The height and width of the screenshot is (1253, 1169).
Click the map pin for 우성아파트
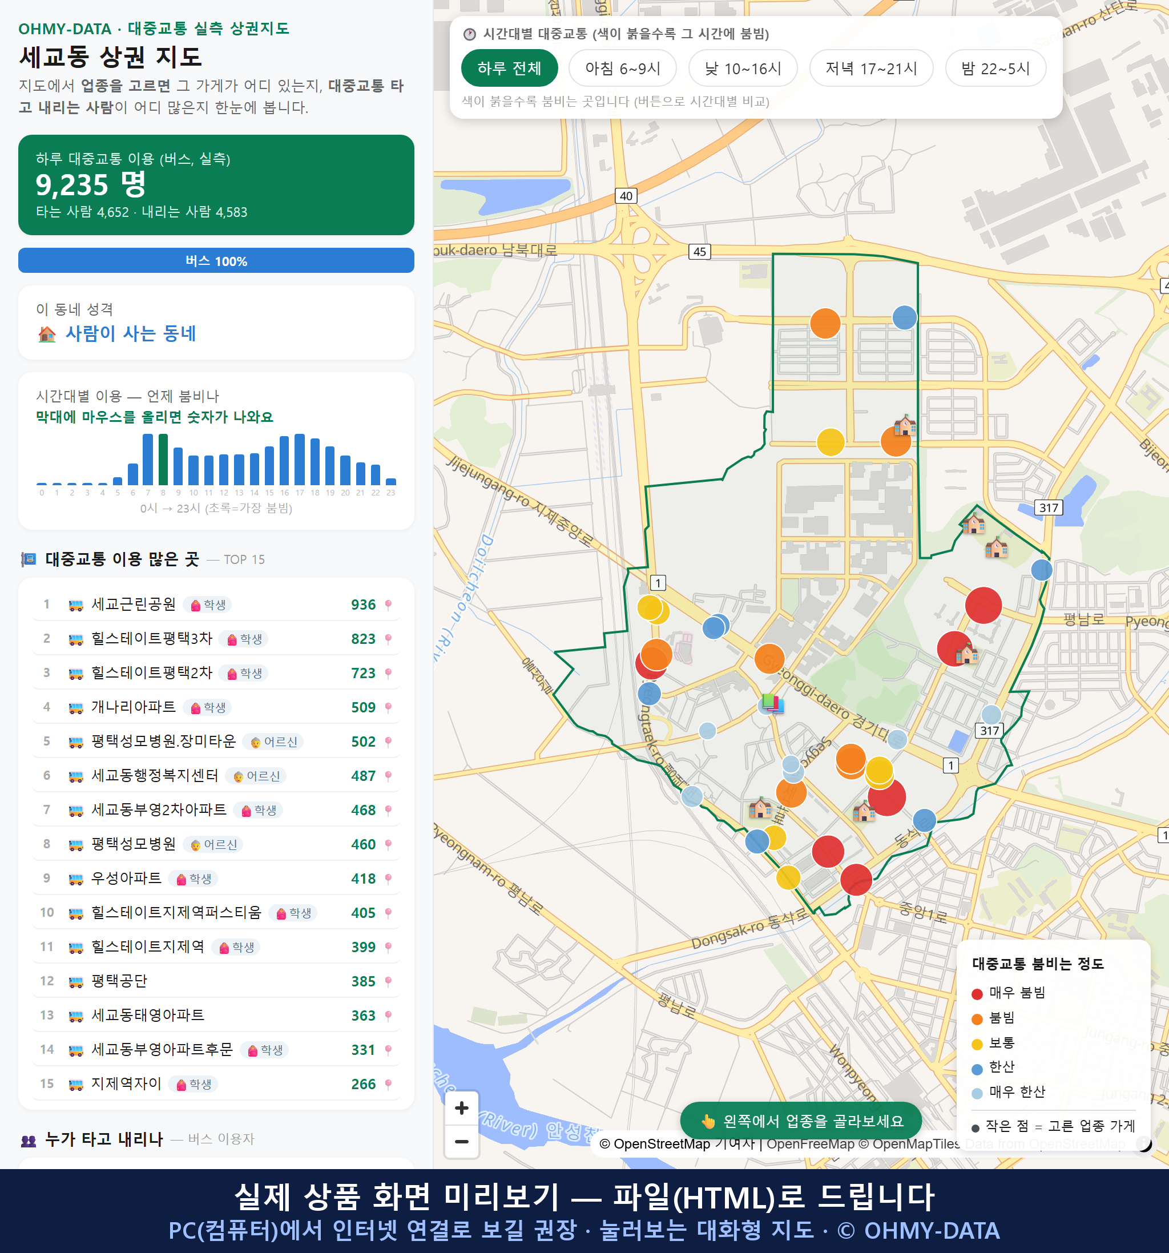click(x=388, y=879)
